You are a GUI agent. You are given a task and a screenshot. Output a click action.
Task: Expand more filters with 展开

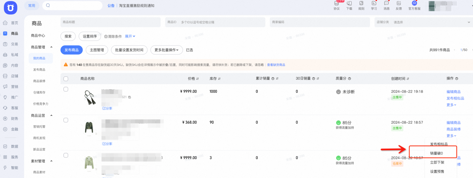click(130, 36)
